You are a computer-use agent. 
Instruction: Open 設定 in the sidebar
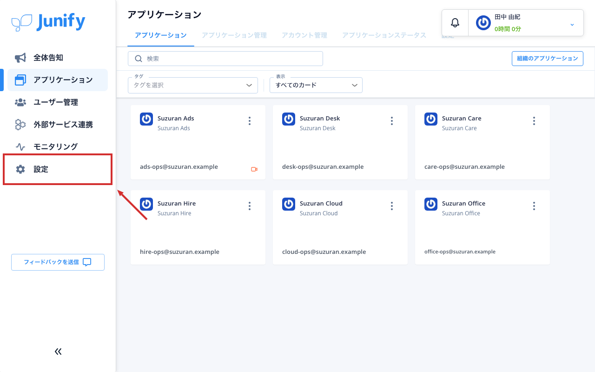click(58, 169)
